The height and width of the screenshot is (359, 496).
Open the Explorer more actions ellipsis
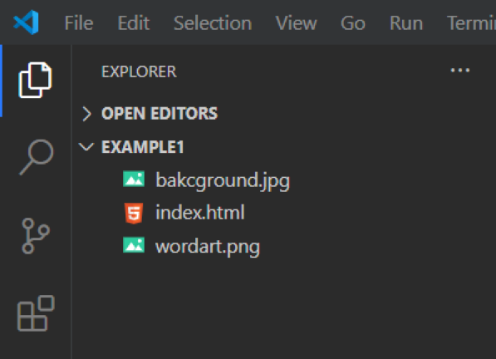pos(460,70)
